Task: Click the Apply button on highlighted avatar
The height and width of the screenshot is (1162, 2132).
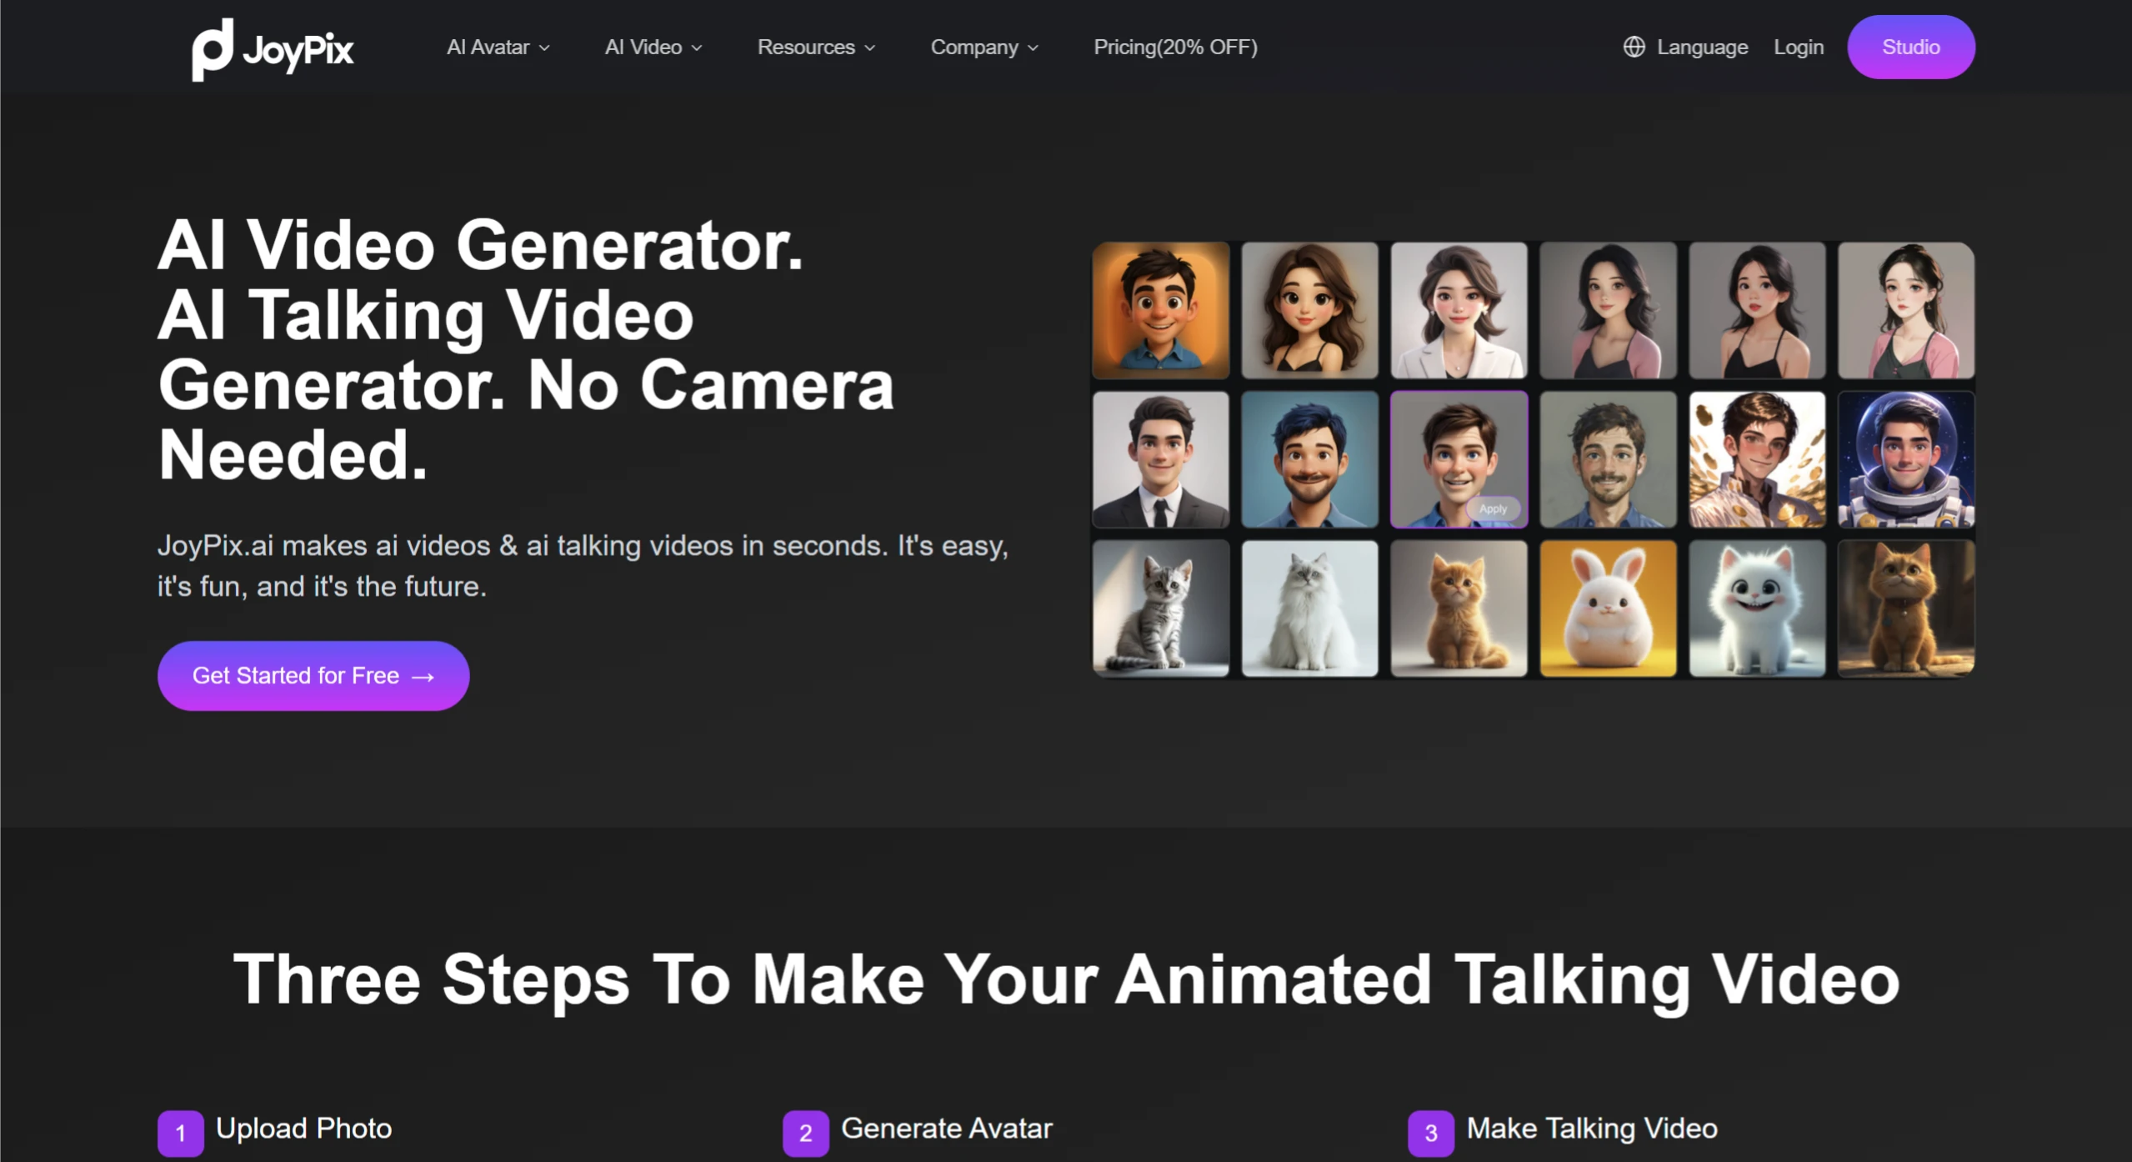Action: (x=1493, y=508)
